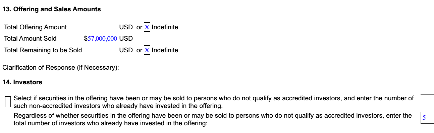
Task: Click the Total Offering Amount label
Action: [35, 27]
